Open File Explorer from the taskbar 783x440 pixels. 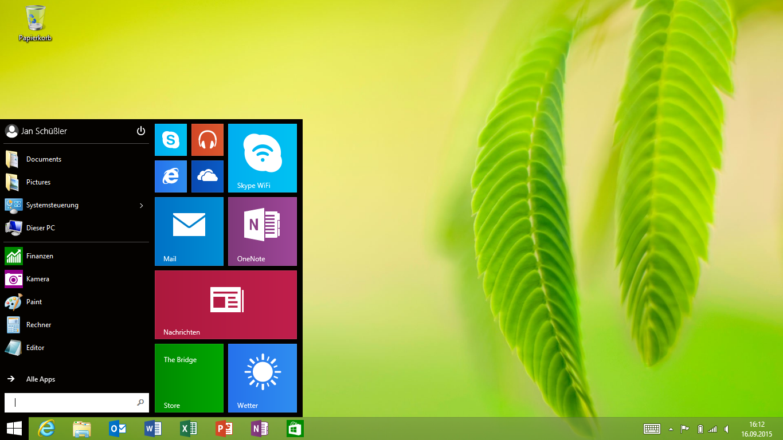click(x=82, y=429)
